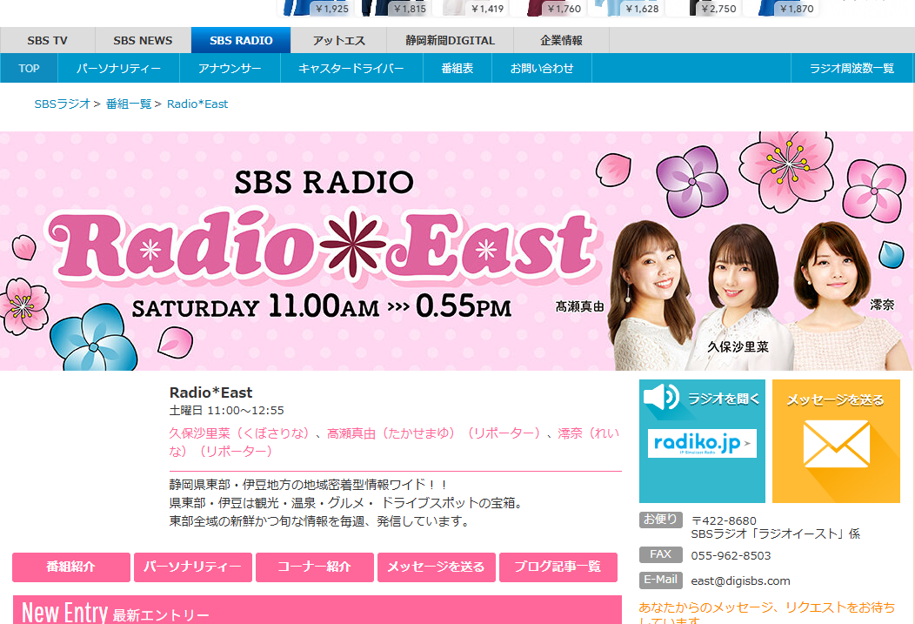
Task: Follow the 番組一覧 breadcrumb link
Action: pyautogui.click(x=129, y=104)
